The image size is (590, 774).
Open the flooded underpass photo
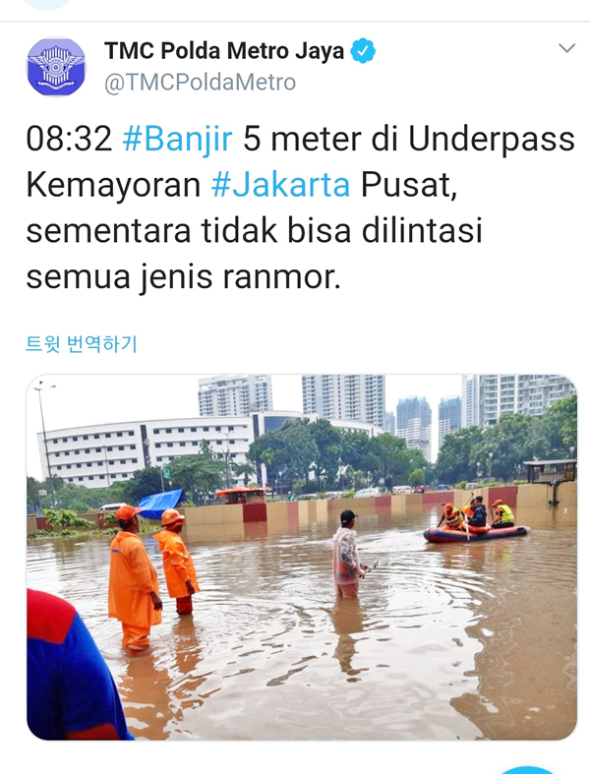point(302,558)
